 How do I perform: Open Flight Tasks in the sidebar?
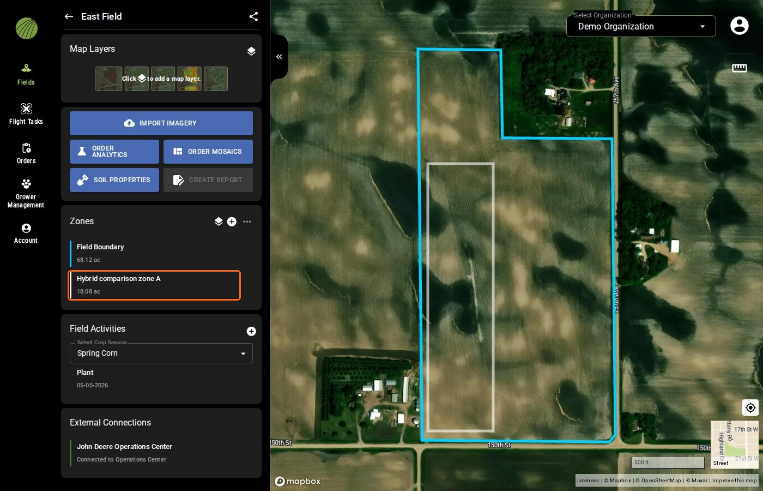pos(26,114)
